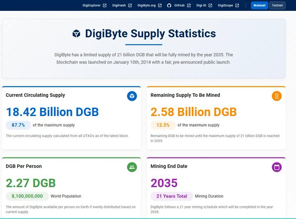The image size is (296, 219).
Task: Click the Remaining Supply To Be Mined title
Action: pos(185,95)
